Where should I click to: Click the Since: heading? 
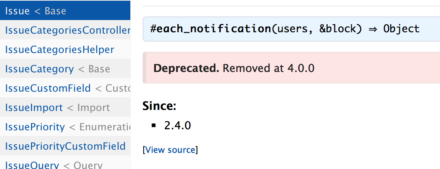[x=159, y=106]
